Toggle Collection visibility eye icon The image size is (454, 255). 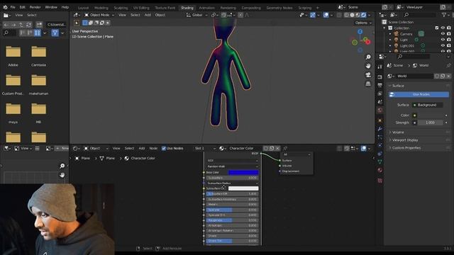click(x=443, y=28)
